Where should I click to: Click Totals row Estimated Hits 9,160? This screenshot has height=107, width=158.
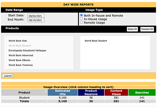[63, 101]
